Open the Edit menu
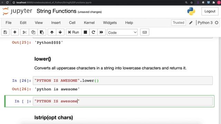Screen dimensions: 221x124 coord(23,23)
